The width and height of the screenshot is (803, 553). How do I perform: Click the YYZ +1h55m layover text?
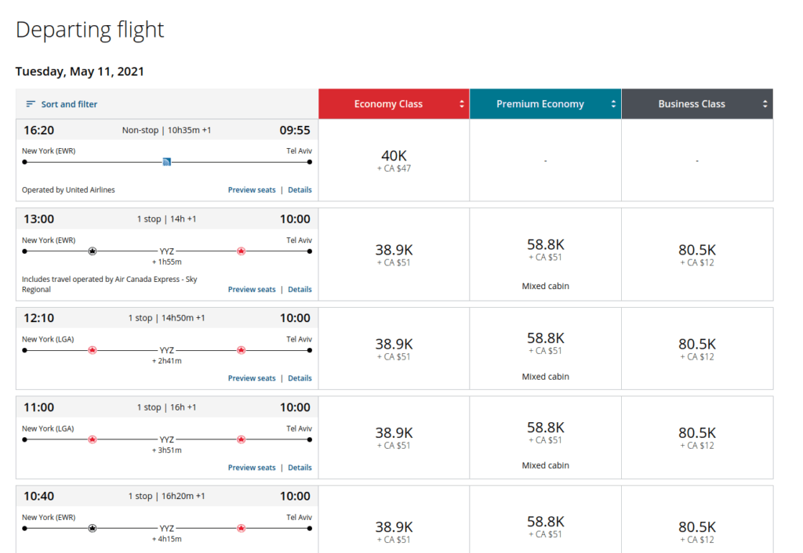pos(166,256)
